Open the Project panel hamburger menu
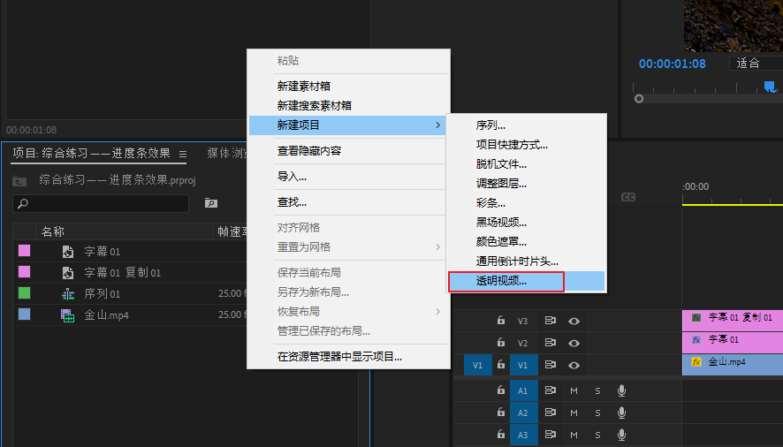The height and width of the screenshot is (447, 783). pyautogui.click(x=183, y=154)
